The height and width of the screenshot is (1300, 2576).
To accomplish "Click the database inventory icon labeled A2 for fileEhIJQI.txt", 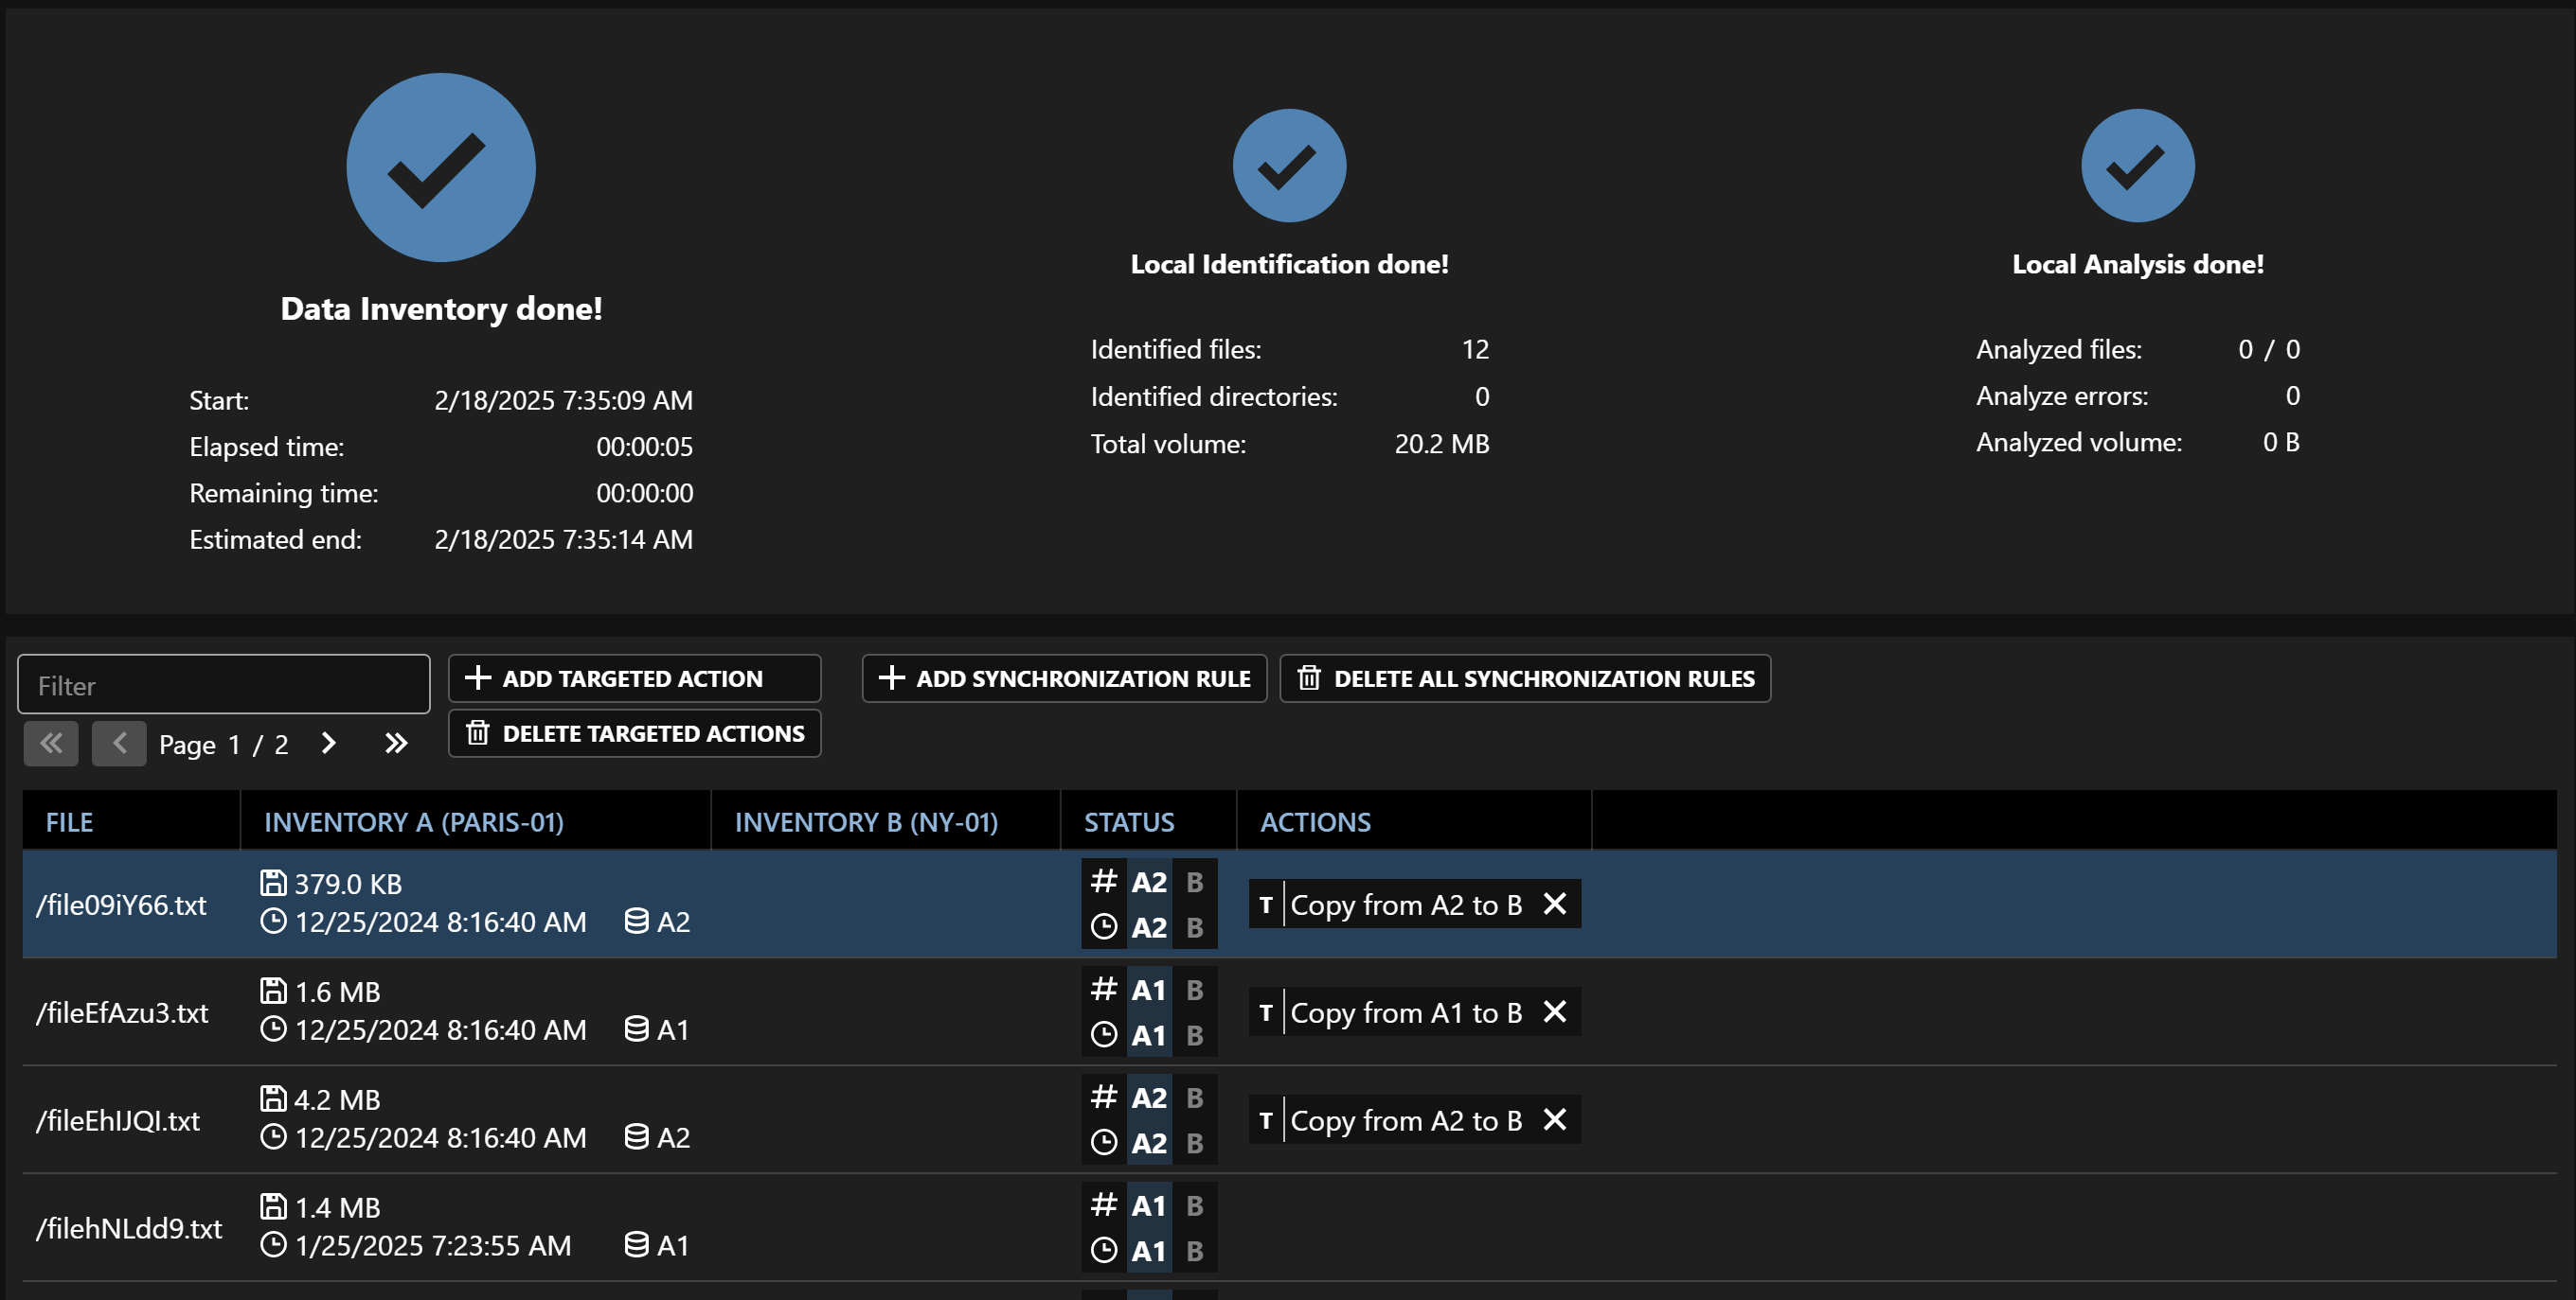I will (x=637, y=1136).
